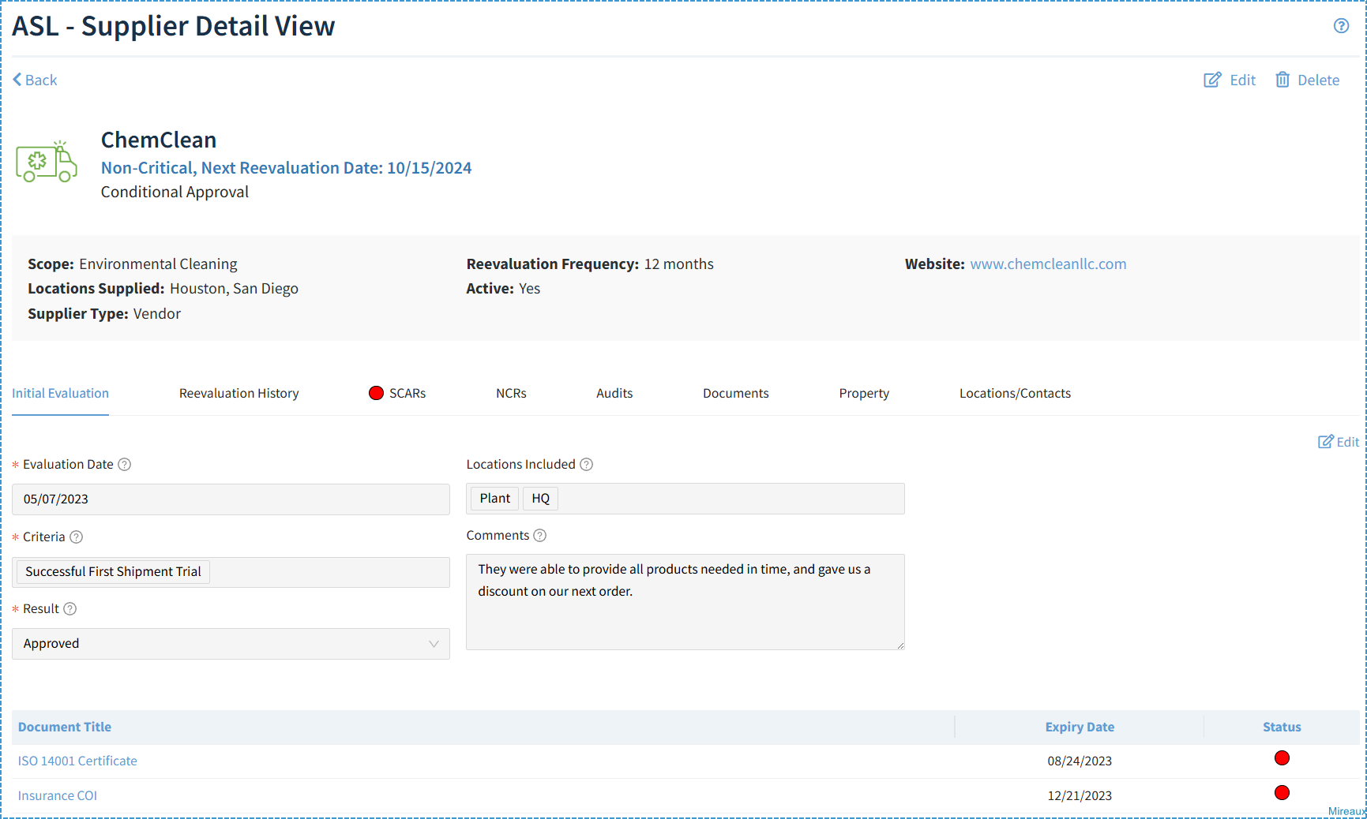Click the red status dot for ISO 14001 Certificate
This screenshot has height=819, width=1367.
coord(1282,757)
